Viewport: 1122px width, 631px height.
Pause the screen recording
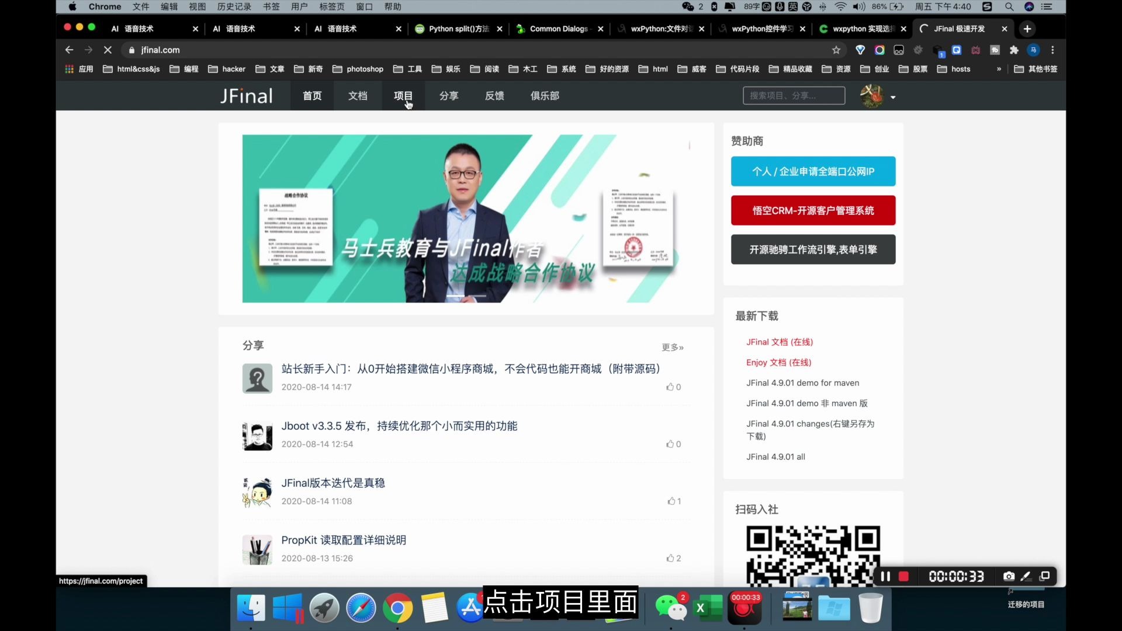(x=885, y=577)
